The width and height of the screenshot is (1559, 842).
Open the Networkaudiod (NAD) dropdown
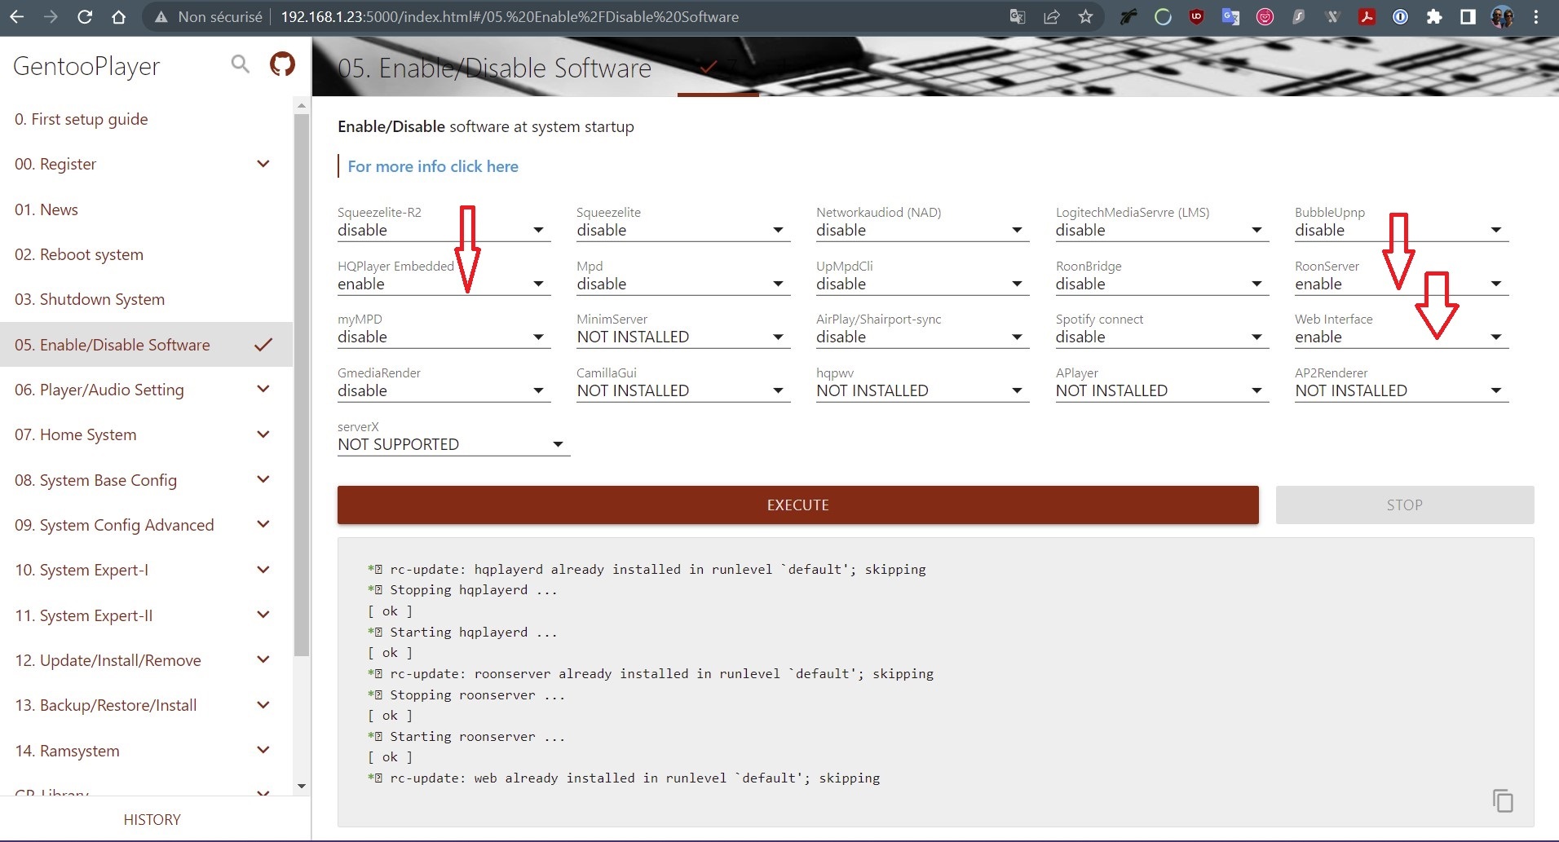click(922, 230)
